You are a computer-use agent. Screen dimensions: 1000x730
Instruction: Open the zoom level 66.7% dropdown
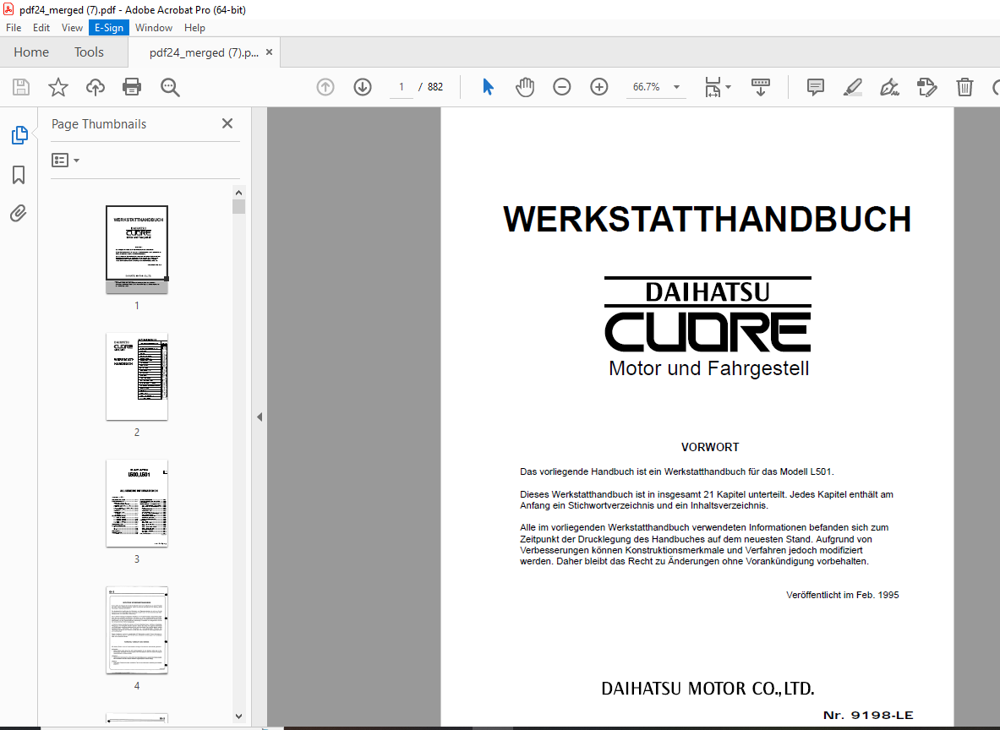click(676, 87)
